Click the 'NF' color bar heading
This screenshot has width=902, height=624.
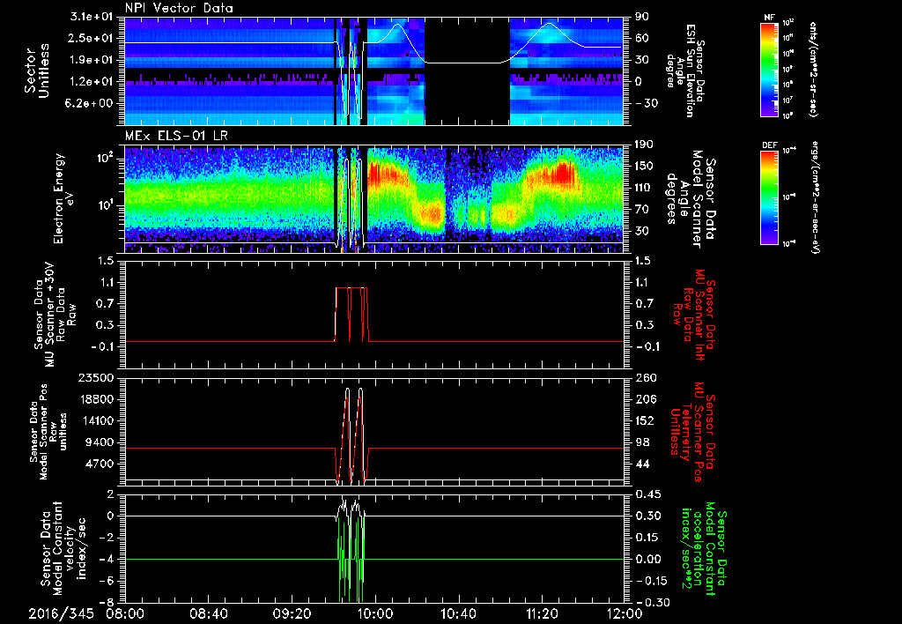pos(769,18)
